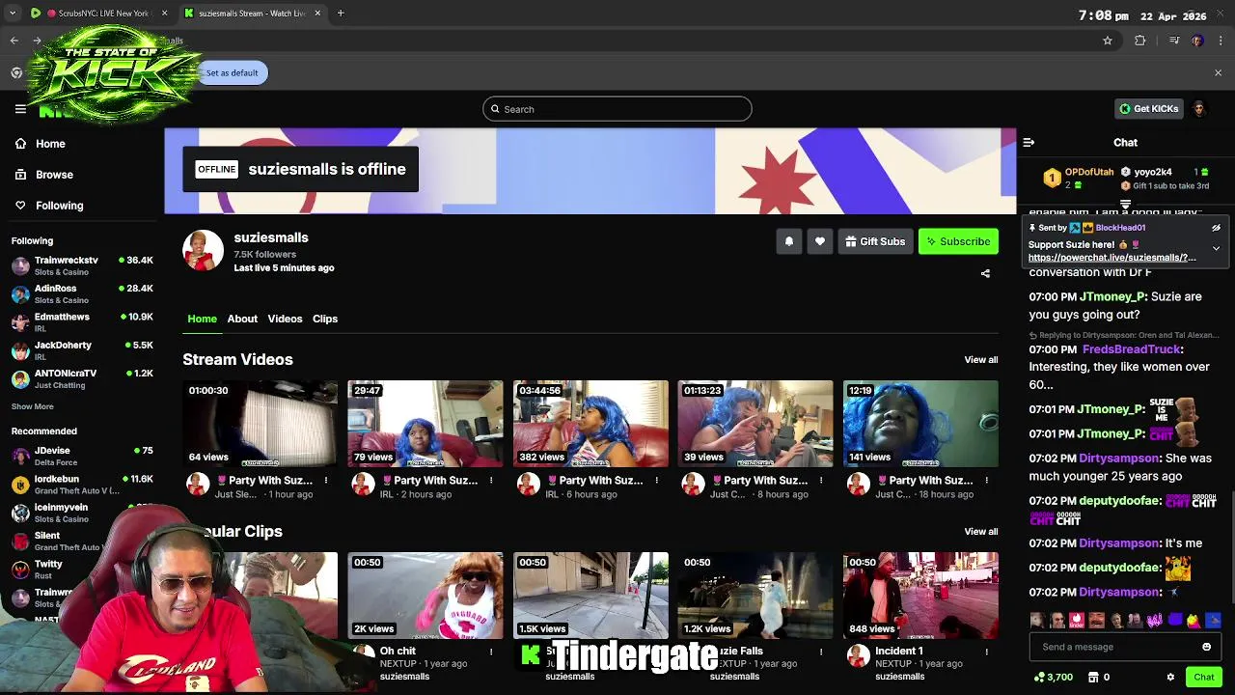Go back with browser back arrow
This screenshot has height=695, width=1235.
[x=14, y=41]
